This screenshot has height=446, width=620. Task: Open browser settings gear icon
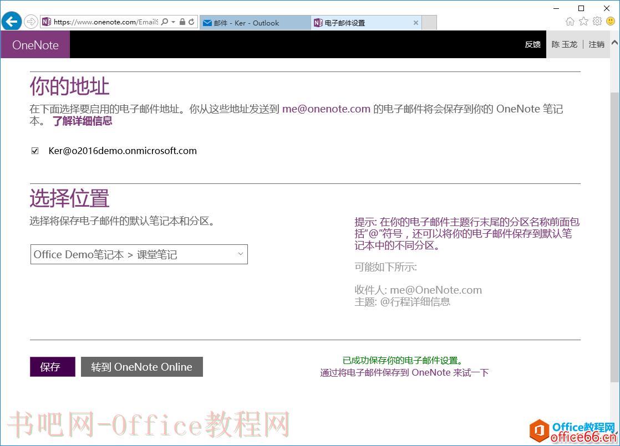click(x=597, y=22)
